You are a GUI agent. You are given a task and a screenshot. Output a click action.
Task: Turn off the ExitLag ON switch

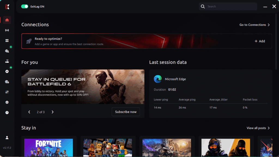coord(25,7)
